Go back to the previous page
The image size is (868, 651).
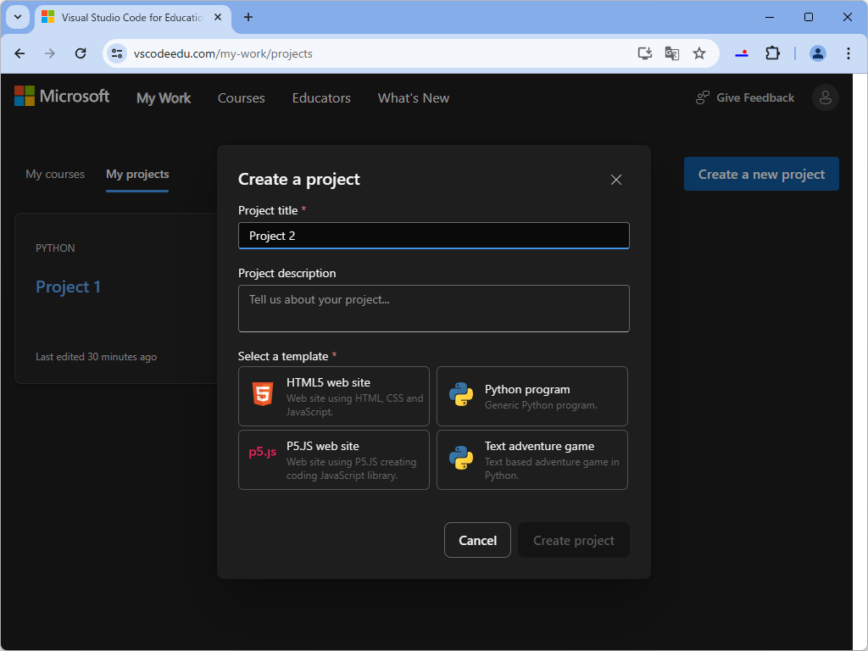pos(20,53)
